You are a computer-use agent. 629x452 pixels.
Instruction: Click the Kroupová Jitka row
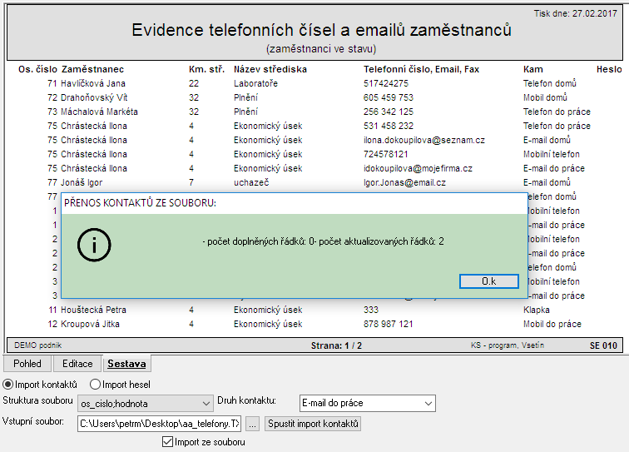coord(314,324)
